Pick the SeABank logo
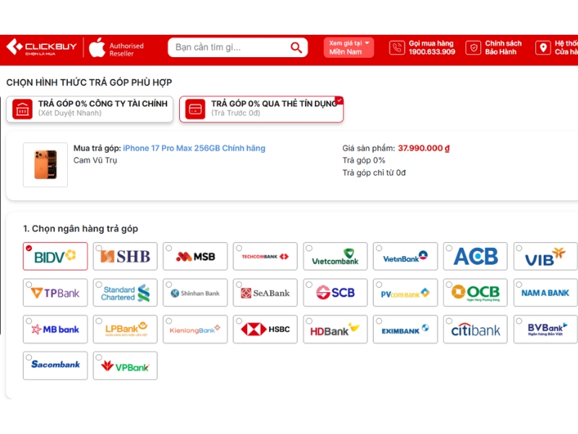This screenshot has width=578, height=434. tap(265, 293)
